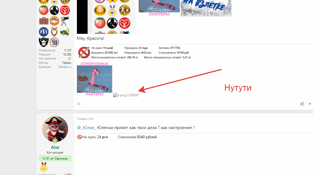Open the attached badges screenshot thumbnail
Viewport: 313px width, 175px height.
[x=106, y=17]
